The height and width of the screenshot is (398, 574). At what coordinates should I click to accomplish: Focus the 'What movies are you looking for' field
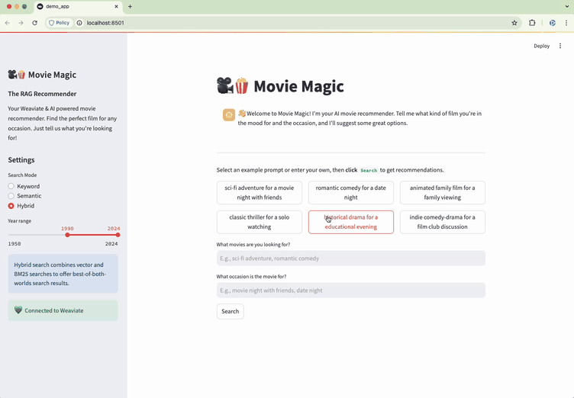coord(350,258)
